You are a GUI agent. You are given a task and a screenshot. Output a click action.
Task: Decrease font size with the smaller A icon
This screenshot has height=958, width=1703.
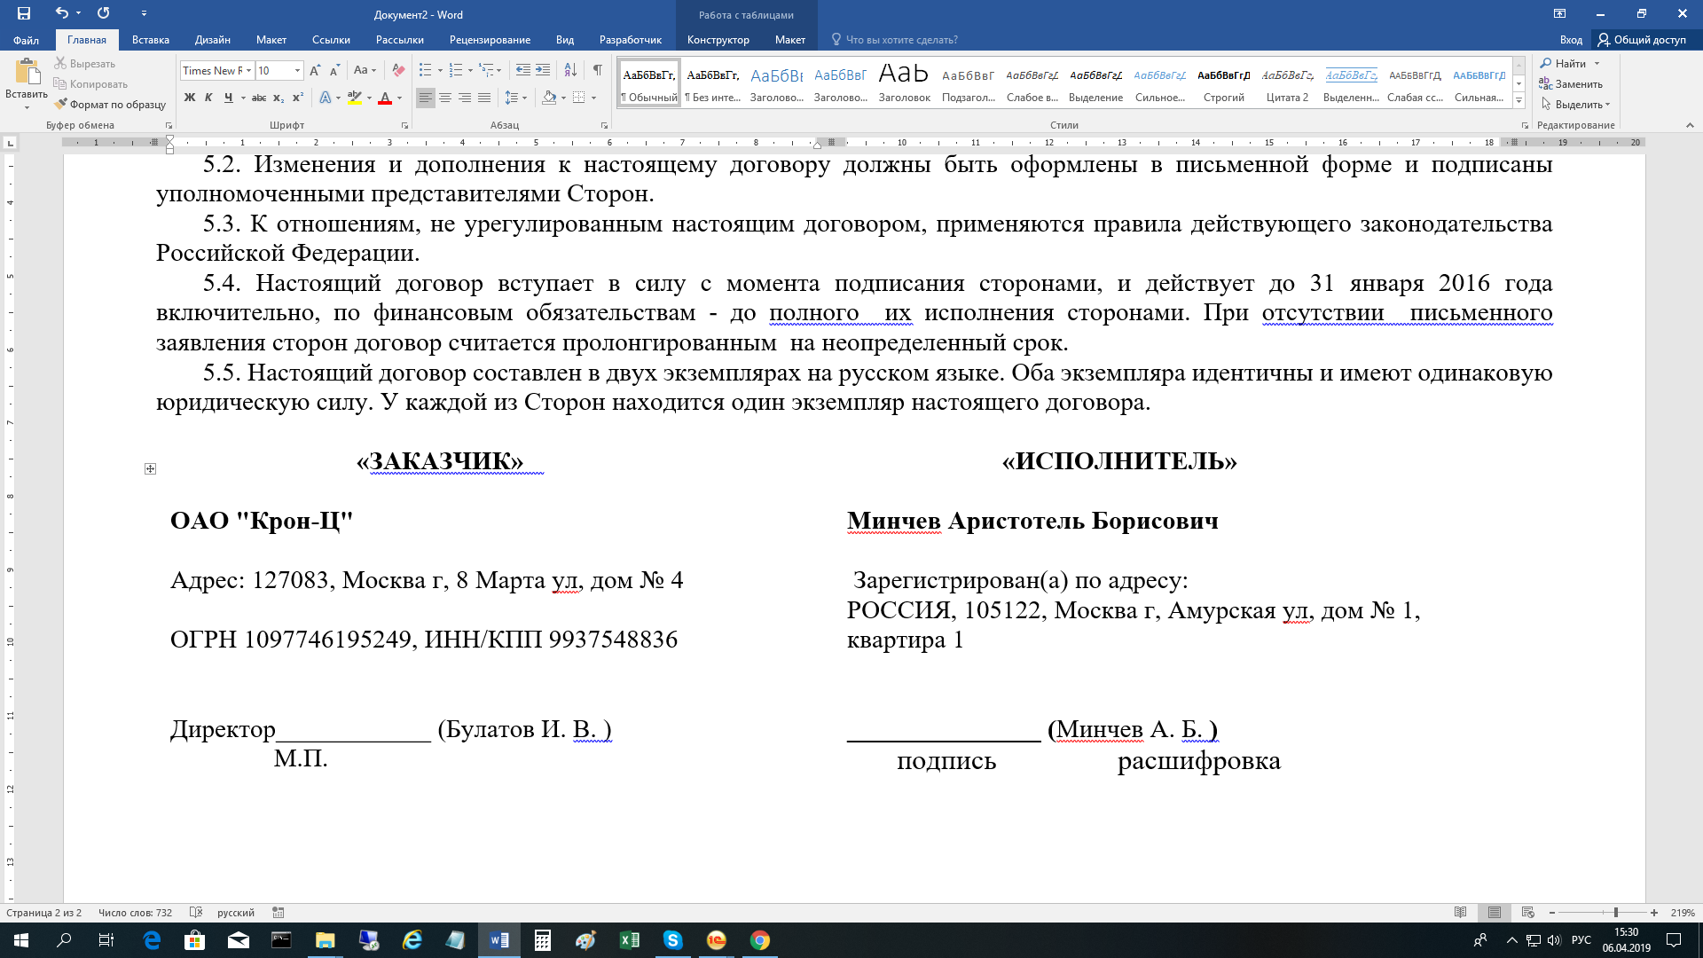point(334,70)
